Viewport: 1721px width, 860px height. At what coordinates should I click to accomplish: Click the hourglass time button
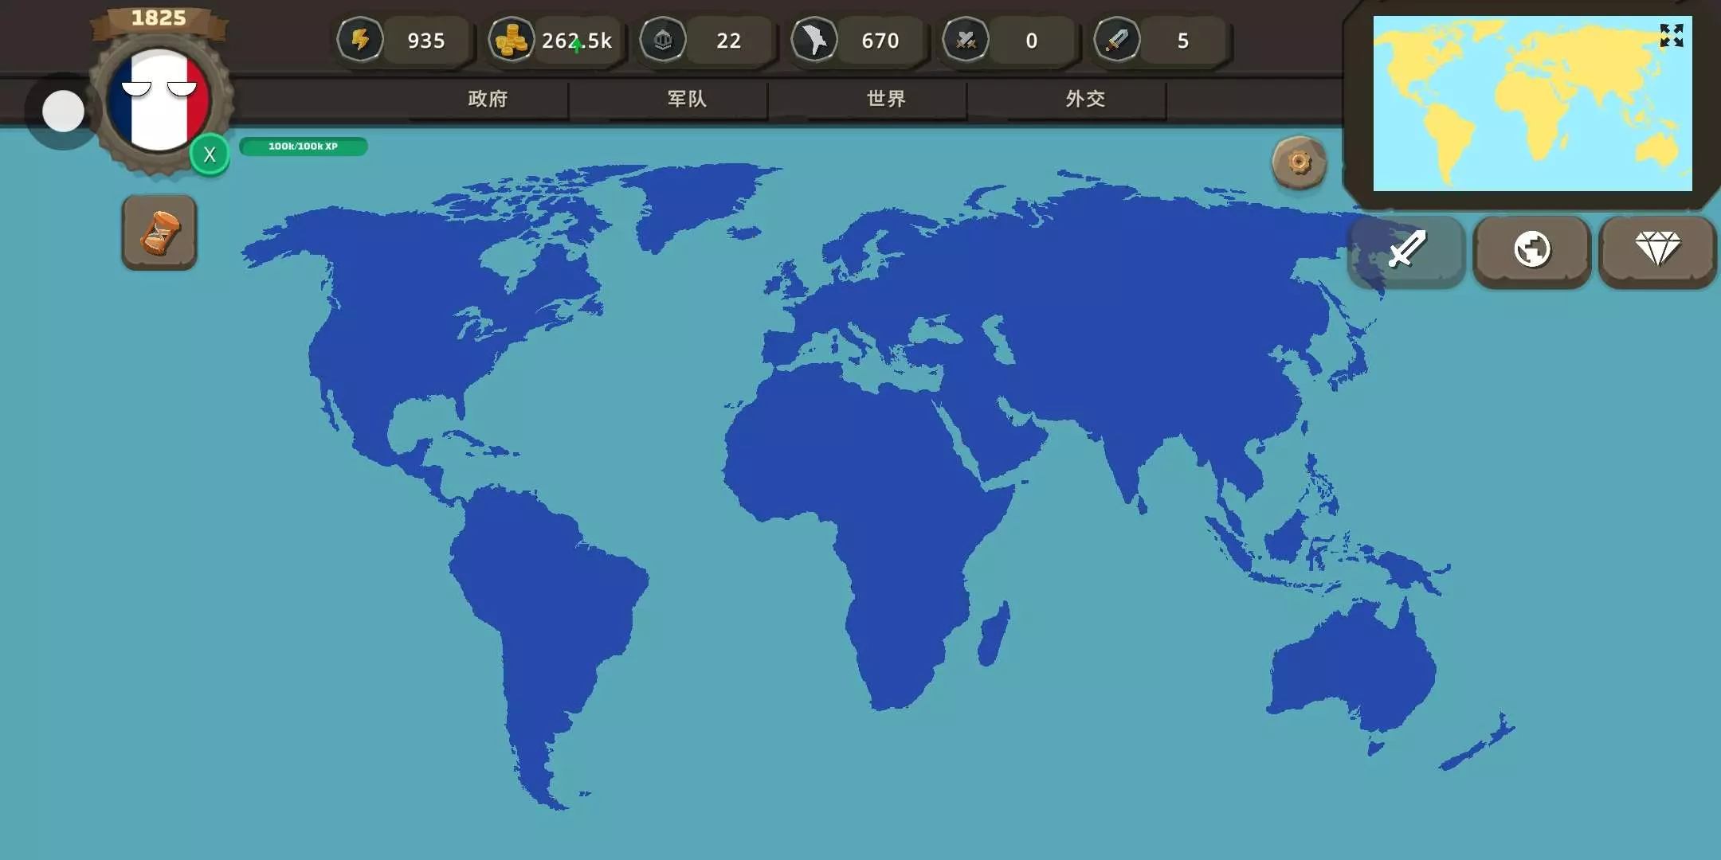[159, 233]
